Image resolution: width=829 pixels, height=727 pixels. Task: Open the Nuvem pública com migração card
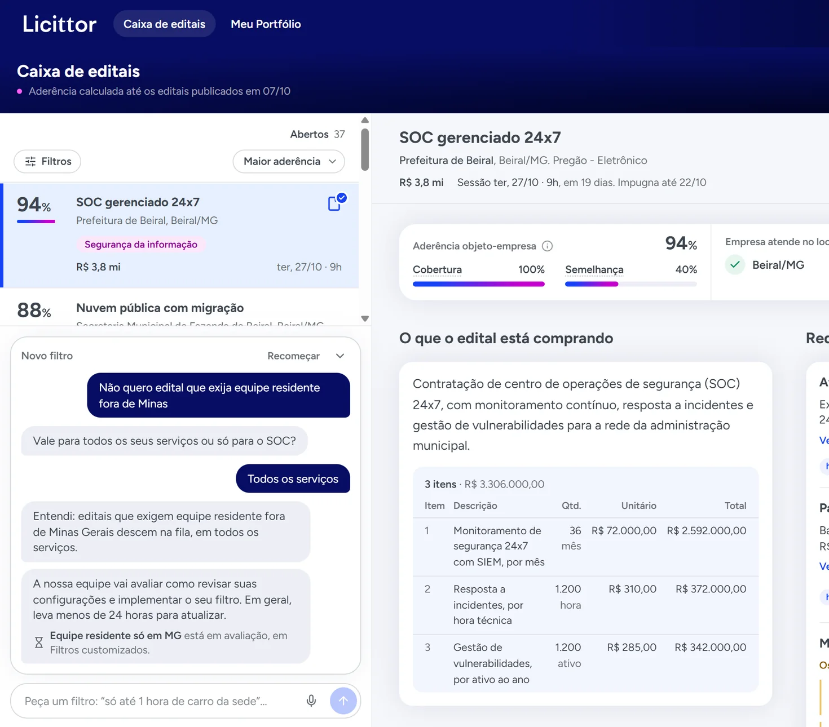click(x=180, y=308)
